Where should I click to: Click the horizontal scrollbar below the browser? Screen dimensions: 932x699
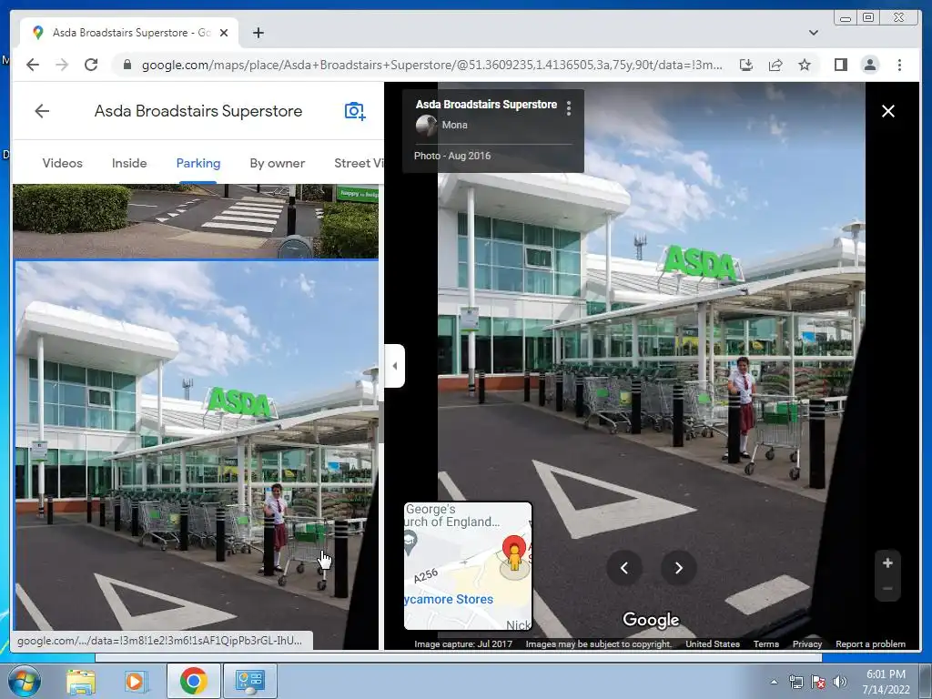click(x=459, y=657)
